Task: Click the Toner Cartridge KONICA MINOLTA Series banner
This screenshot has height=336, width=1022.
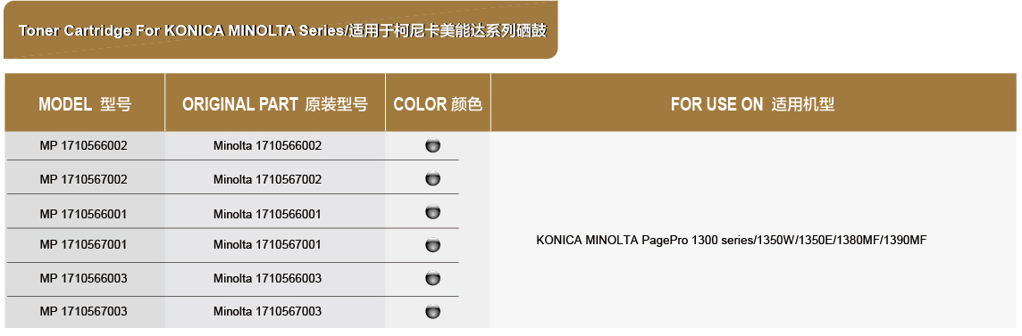Action: click(281, 30)
